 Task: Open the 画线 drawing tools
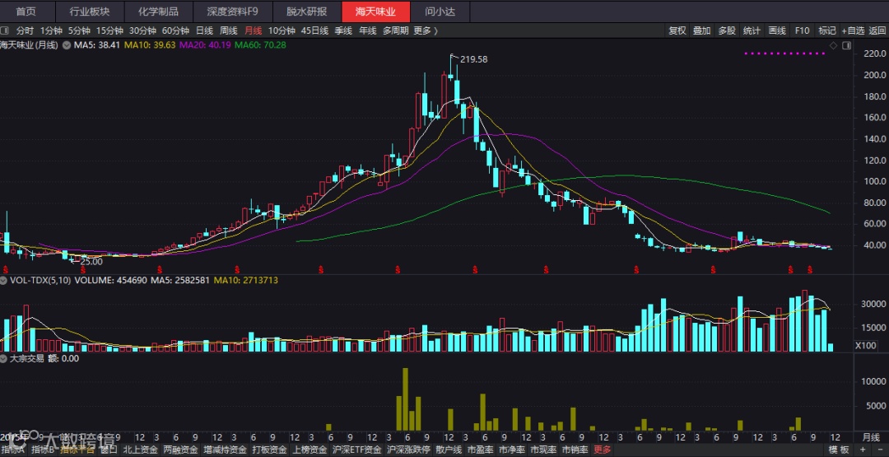click(x=777, y=30)
